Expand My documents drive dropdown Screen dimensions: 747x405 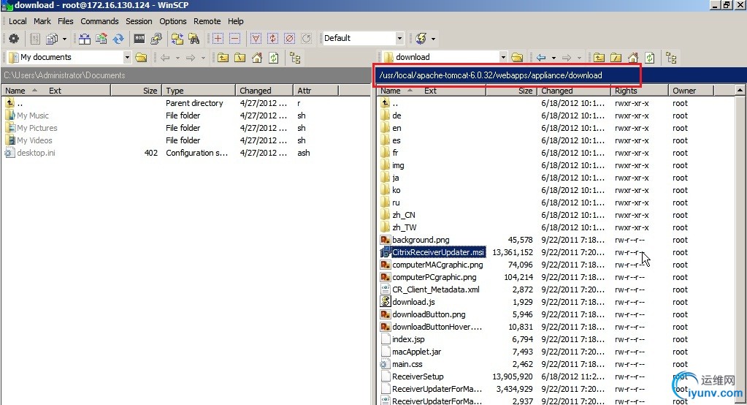click(127, 57)
